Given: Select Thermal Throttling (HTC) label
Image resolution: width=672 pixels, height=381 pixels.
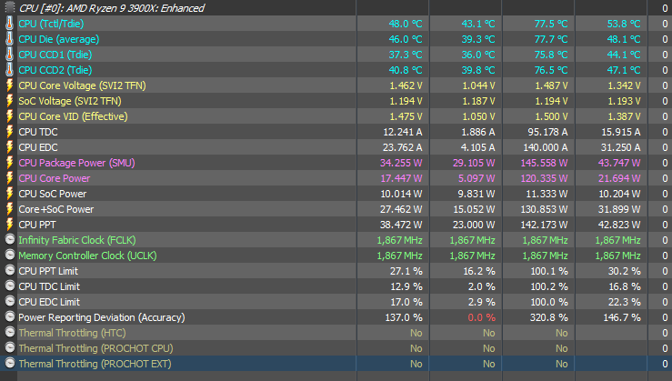Looking at the screenshot, I should [73, 333].
